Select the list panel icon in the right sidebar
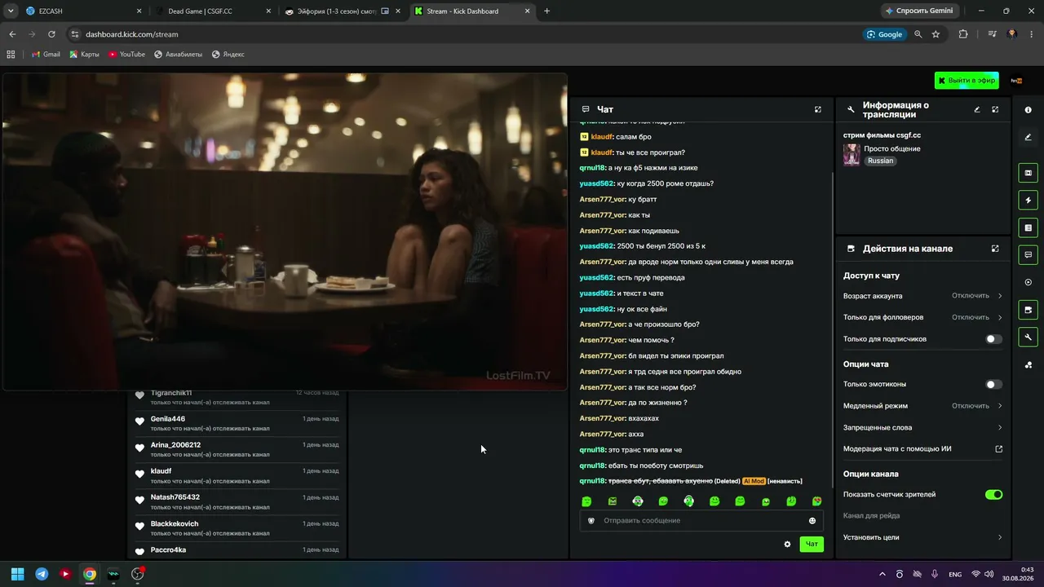The width and height of the screenshot is (1044, 587). pyautogui.click(x=1028, y=227)
